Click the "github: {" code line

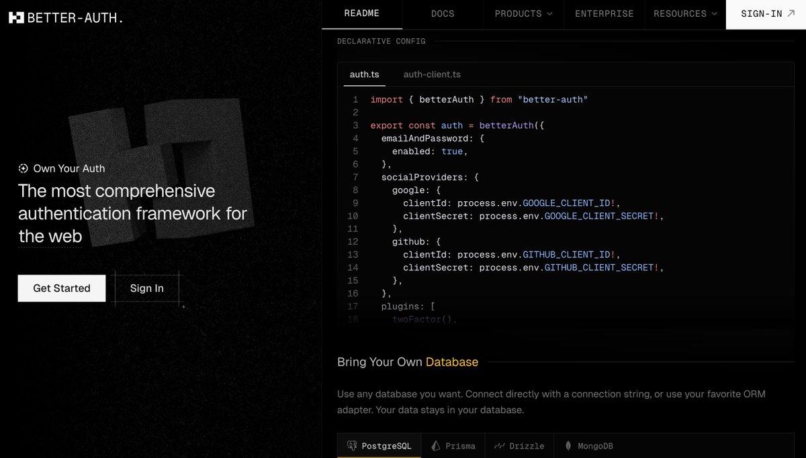click(416, 242)
